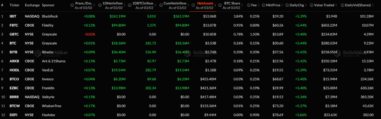
Task: Sort by DailyChg using its arrow icon
Action: (x=306, y=5)
